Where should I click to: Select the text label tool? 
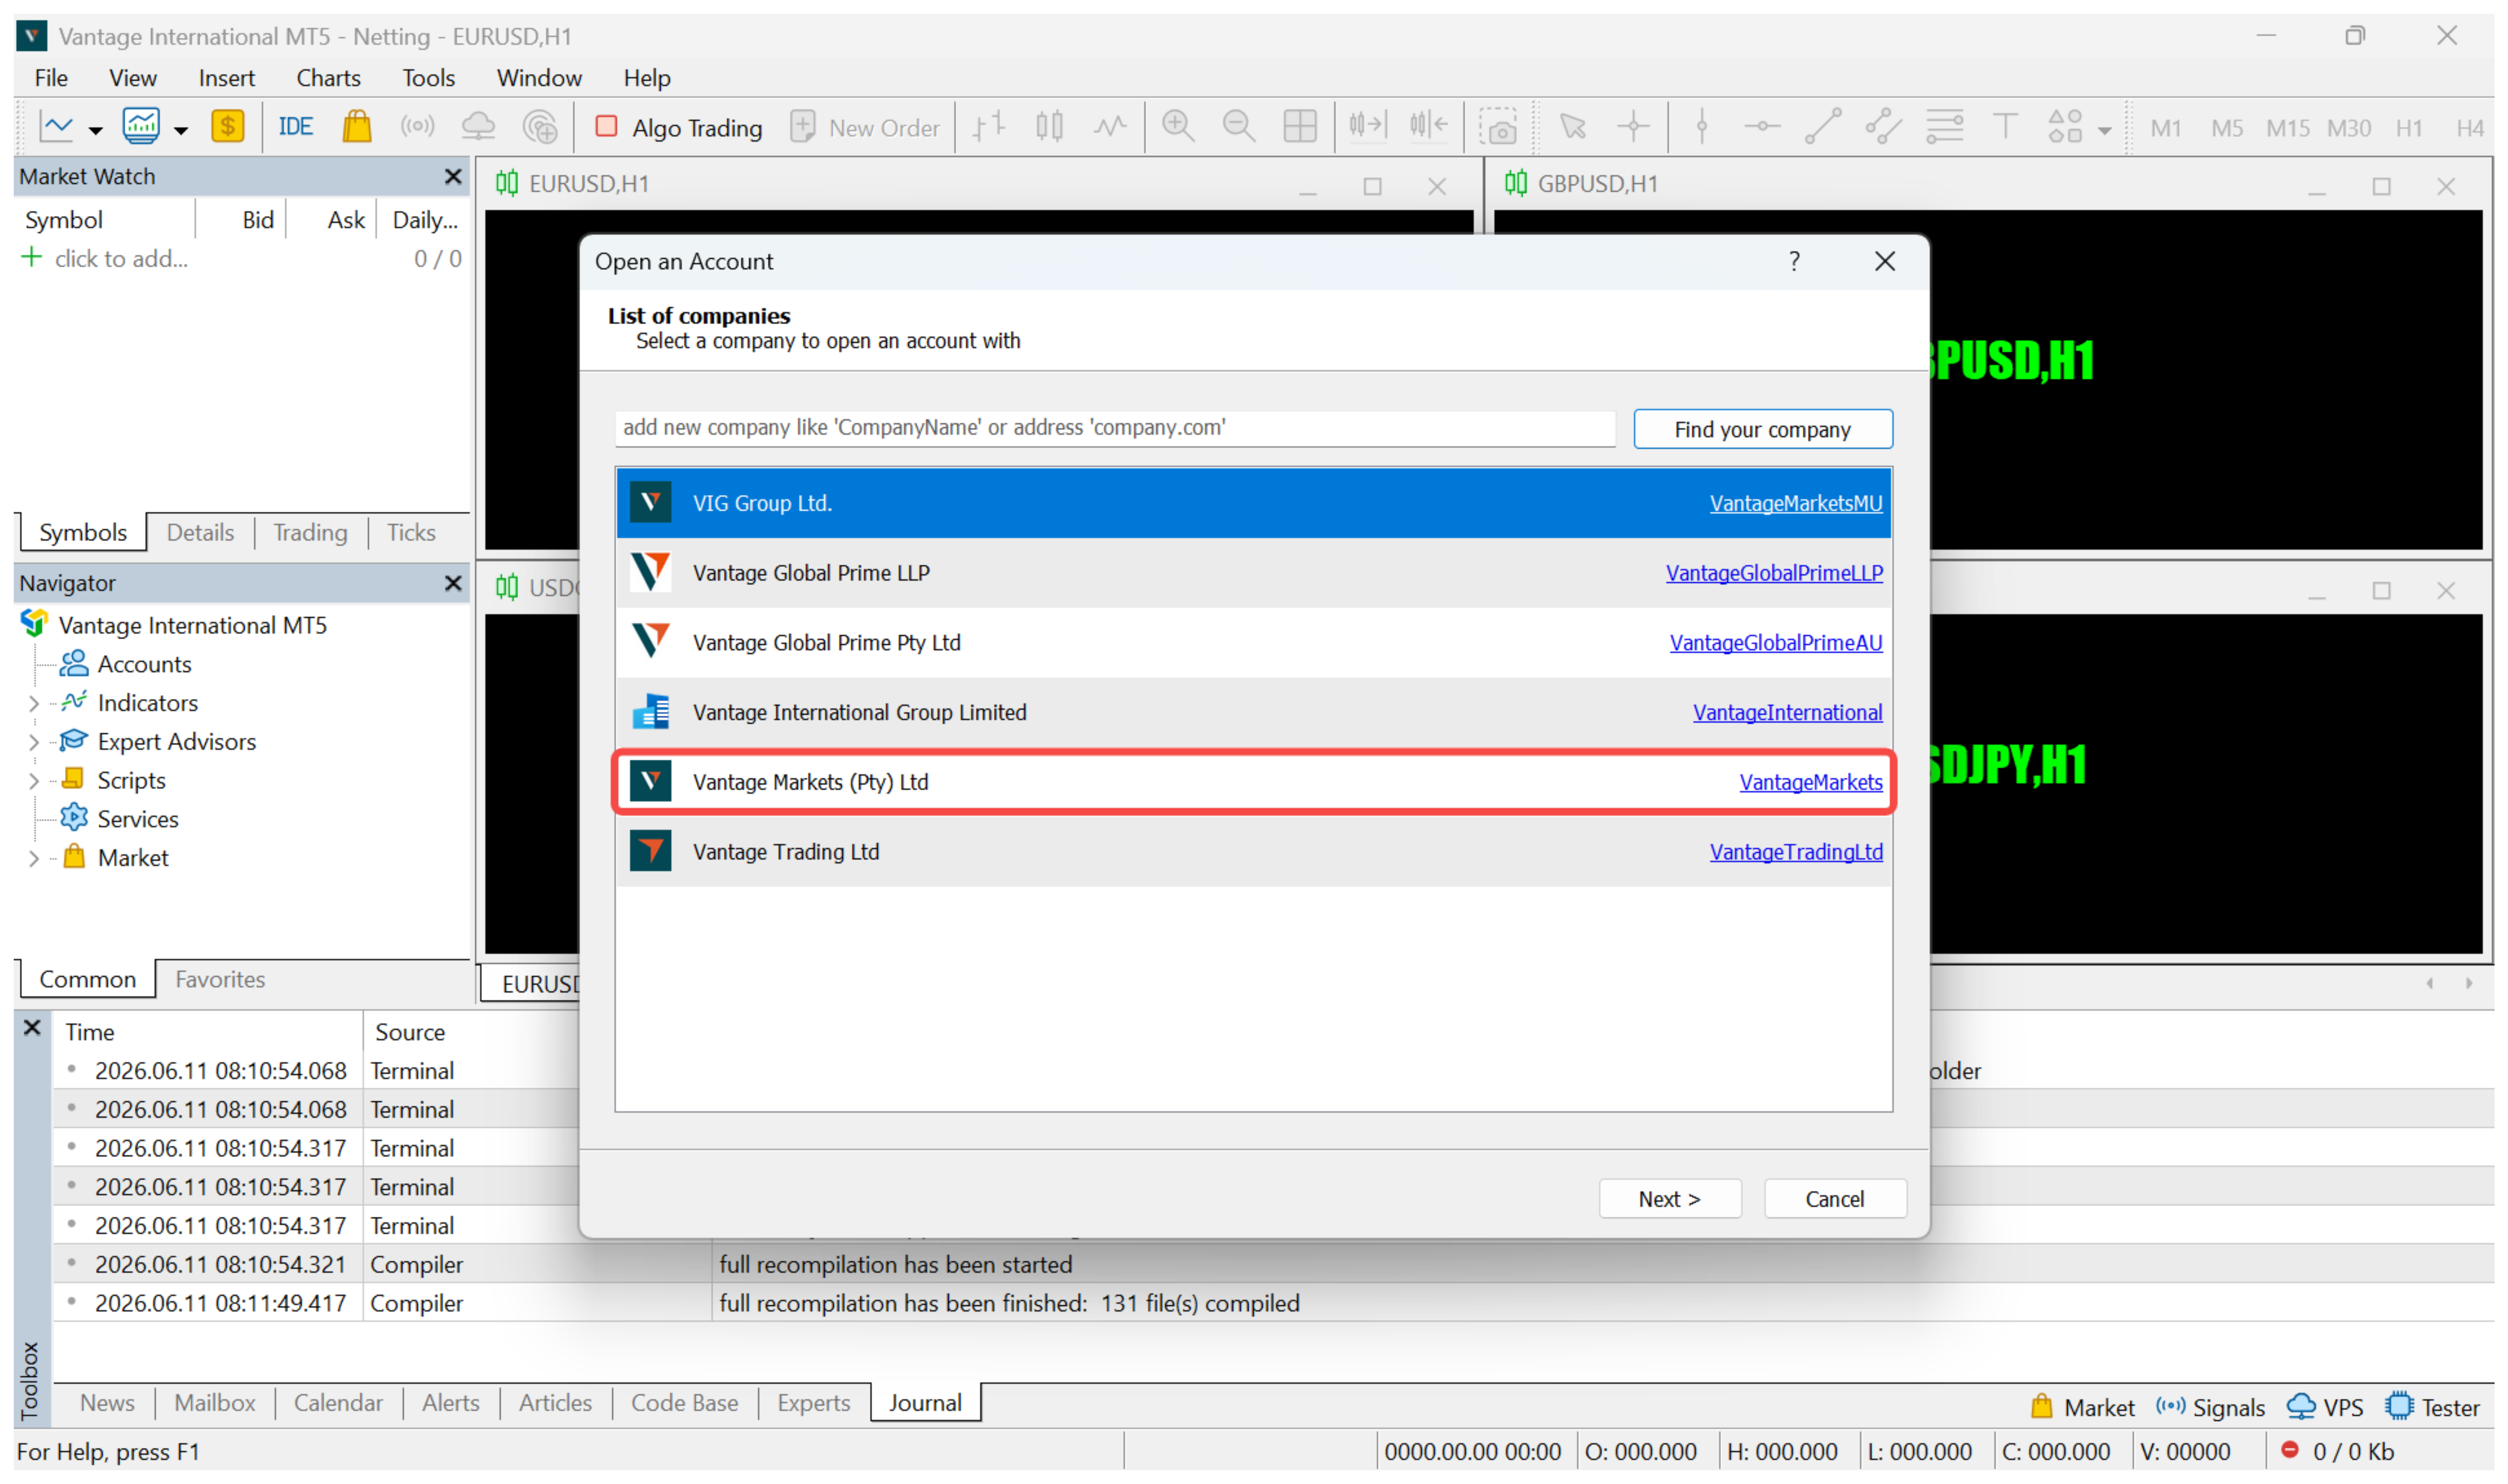tap(2005, 127)
